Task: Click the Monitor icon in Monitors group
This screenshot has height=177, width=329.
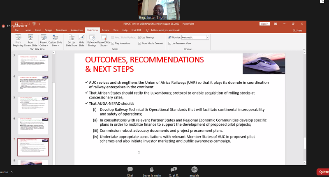Action: point(170,37)
